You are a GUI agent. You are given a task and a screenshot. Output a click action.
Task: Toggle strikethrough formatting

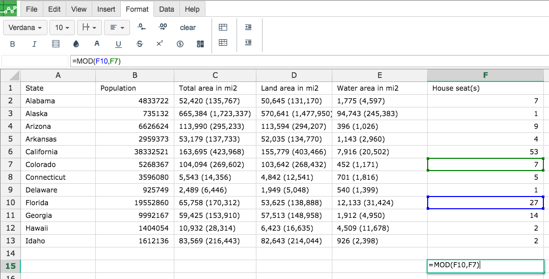coord(140,44)
